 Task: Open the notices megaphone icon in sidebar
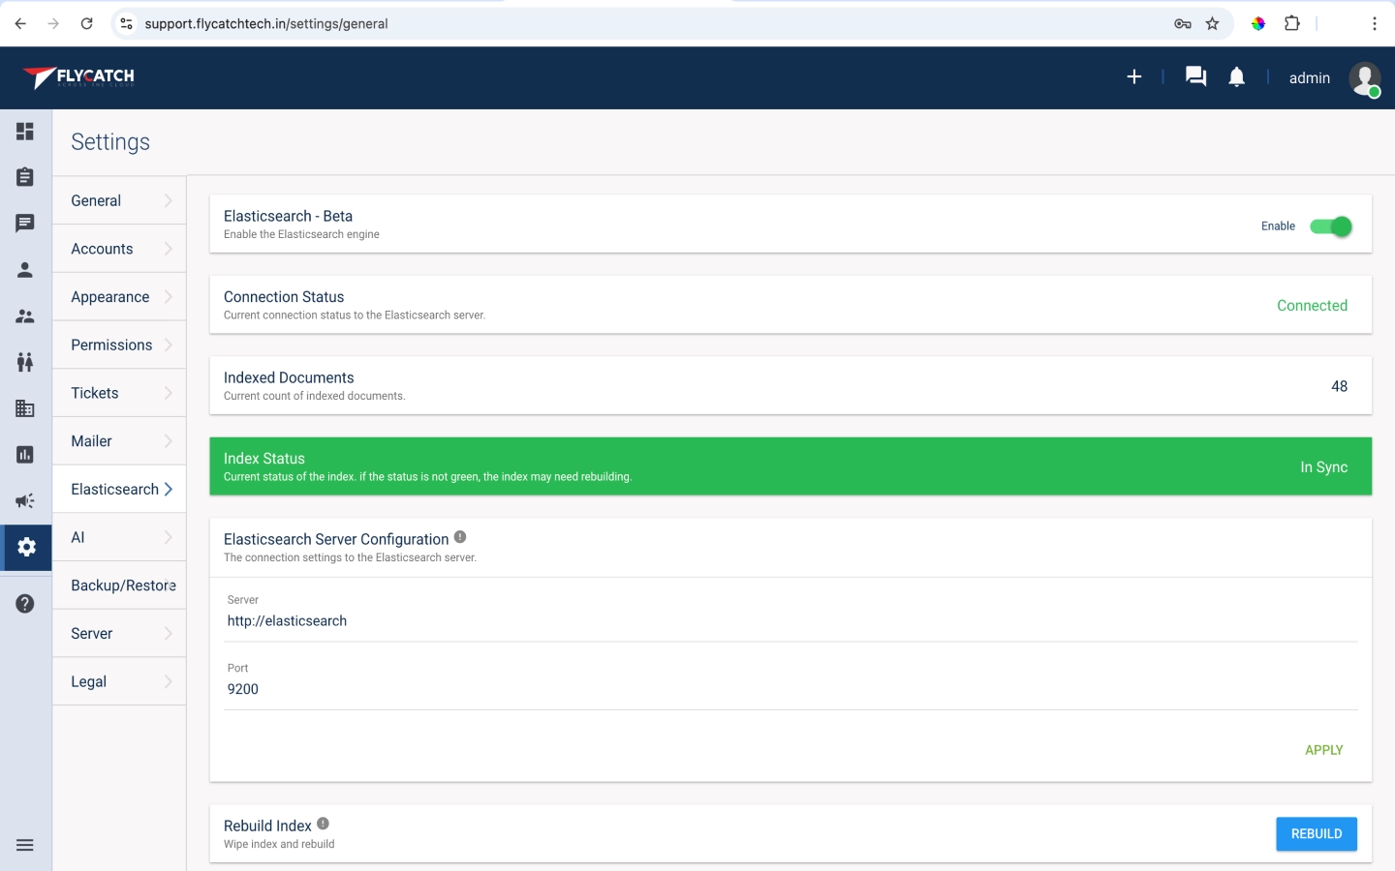coord(25,501)
